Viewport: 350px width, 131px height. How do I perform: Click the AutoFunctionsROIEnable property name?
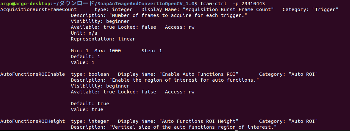click(x=33, y=74)
